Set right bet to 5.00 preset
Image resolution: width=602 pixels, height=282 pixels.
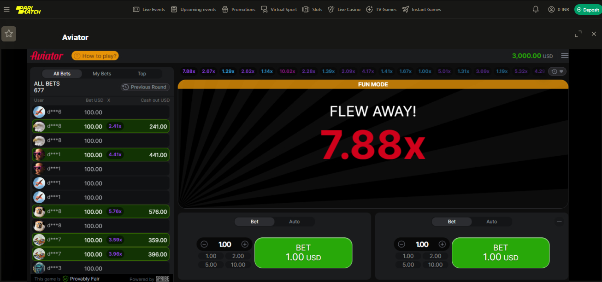coord(408,264)
